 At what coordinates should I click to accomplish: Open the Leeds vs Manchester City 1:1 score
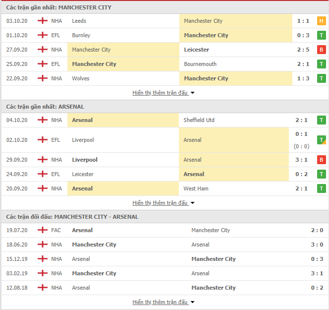[x=303, y=21]
